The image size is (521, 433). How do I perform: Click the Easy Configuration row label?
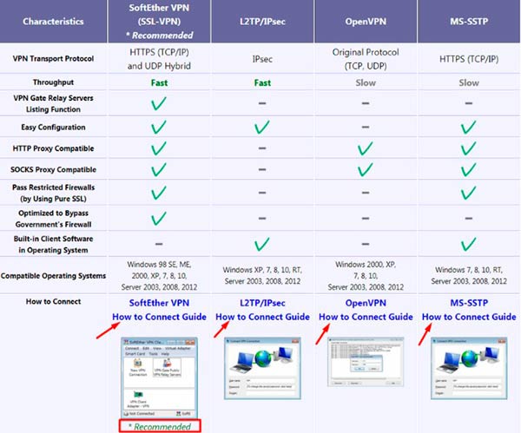point(53,128)
